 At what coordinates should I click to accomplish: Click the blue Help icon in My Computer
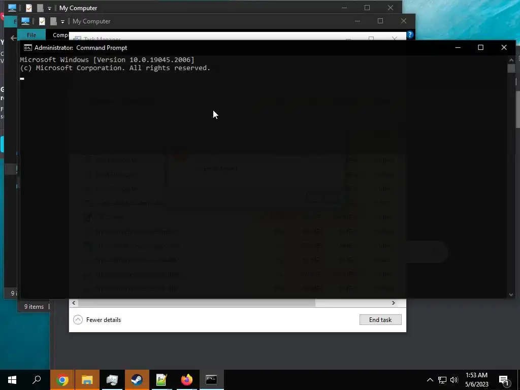point(410,35)
